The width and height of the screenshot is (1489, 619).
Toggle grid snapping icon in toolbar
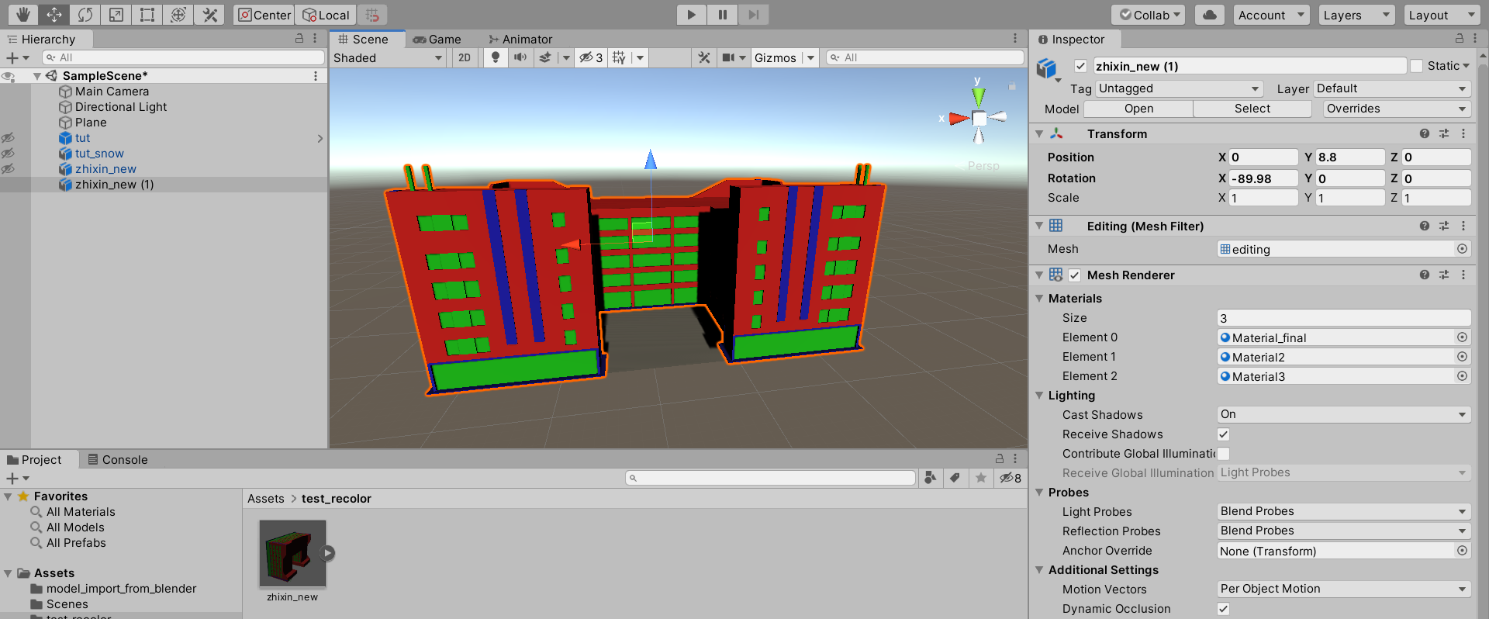372,15
